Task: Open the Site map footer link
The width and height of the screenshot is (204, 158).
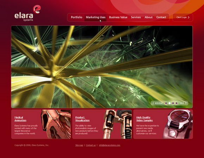Action: 79,145
